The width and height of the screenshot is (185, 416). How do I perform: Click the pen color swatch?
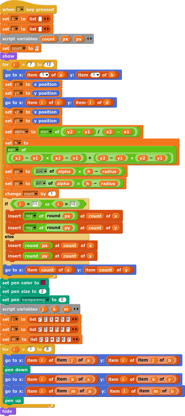point(43,283)
